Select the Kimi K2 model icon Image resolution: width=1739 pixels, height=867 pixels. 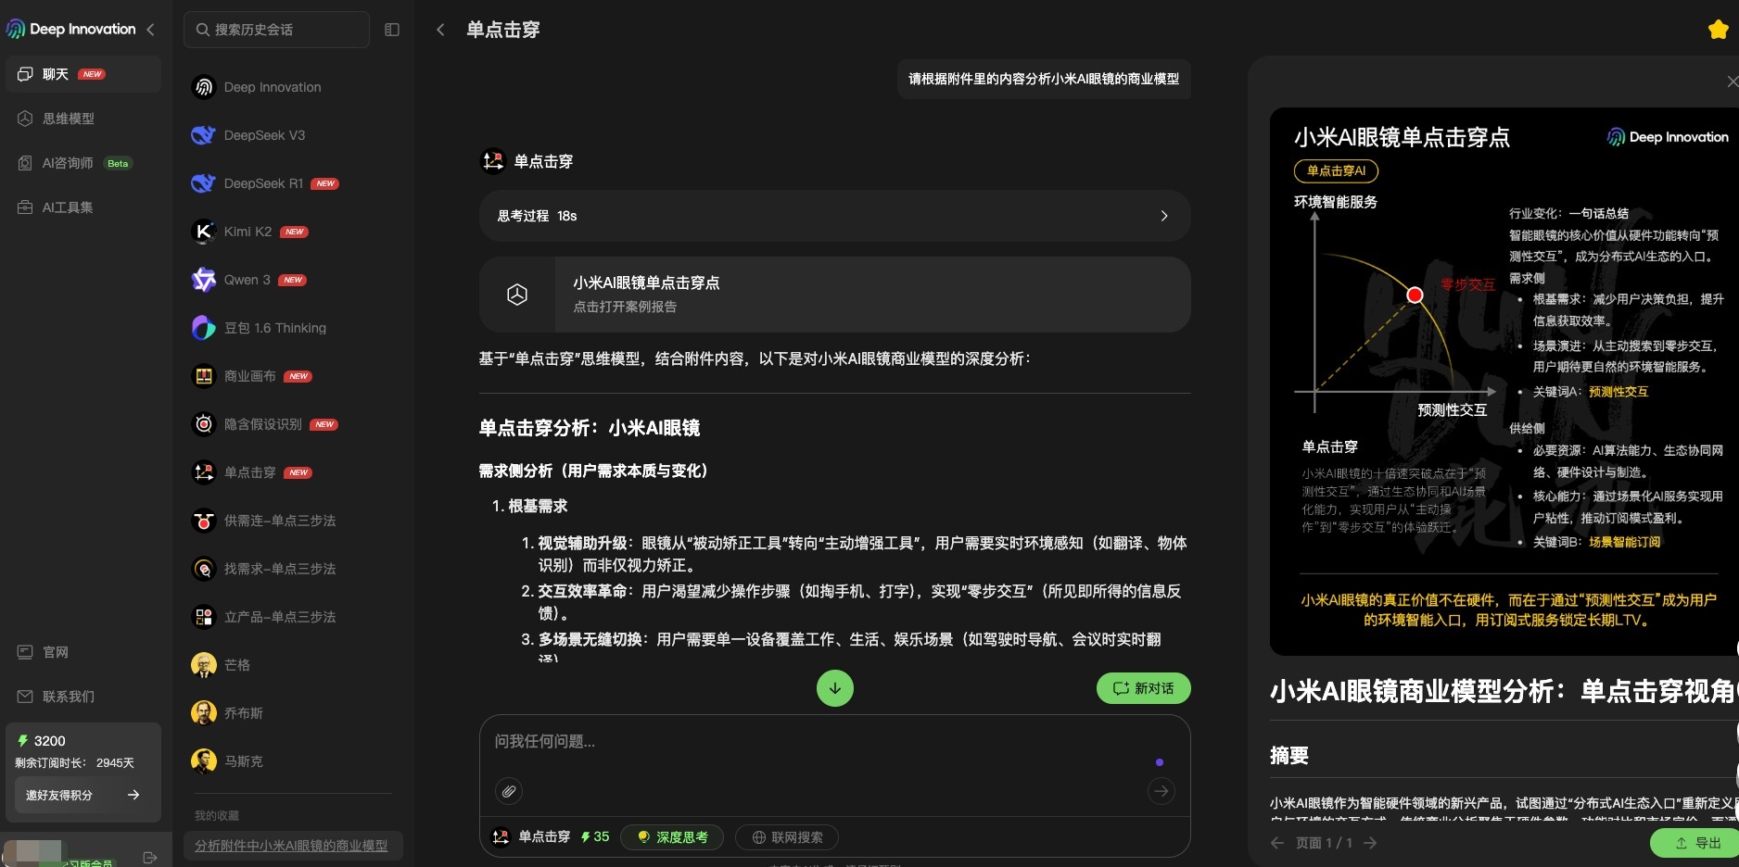[204, 232]
